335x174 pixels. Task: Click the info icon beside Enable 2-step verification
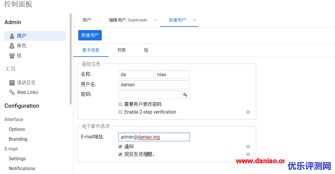click(x=248, y=112)
